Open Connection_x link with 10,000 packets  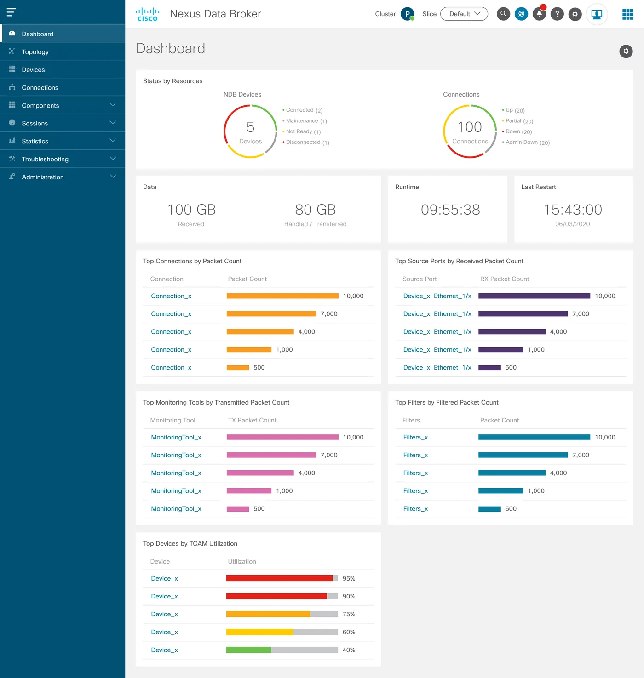pyautogui.click(x=171, y=296)
